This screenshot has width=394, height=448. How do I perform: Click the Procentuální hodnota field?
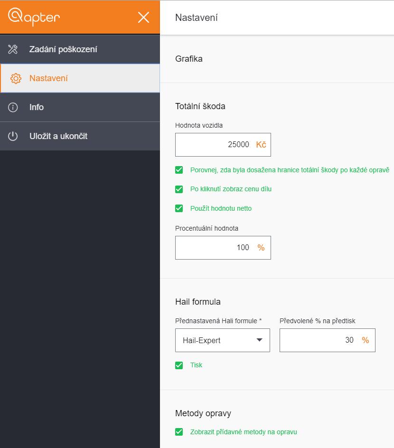(223, 248)
